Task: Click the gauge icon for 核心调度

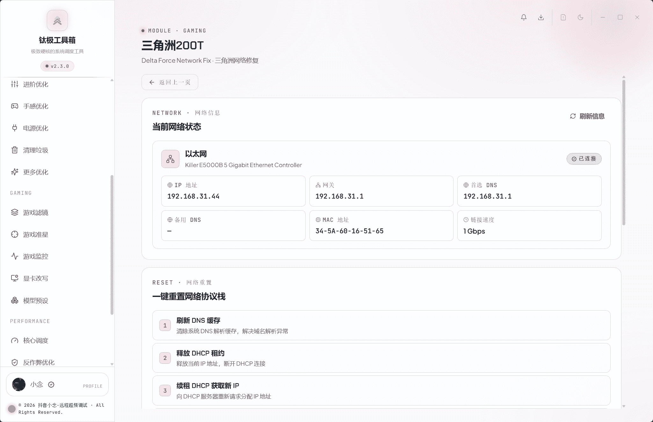Action: click(x=15, y=341)
